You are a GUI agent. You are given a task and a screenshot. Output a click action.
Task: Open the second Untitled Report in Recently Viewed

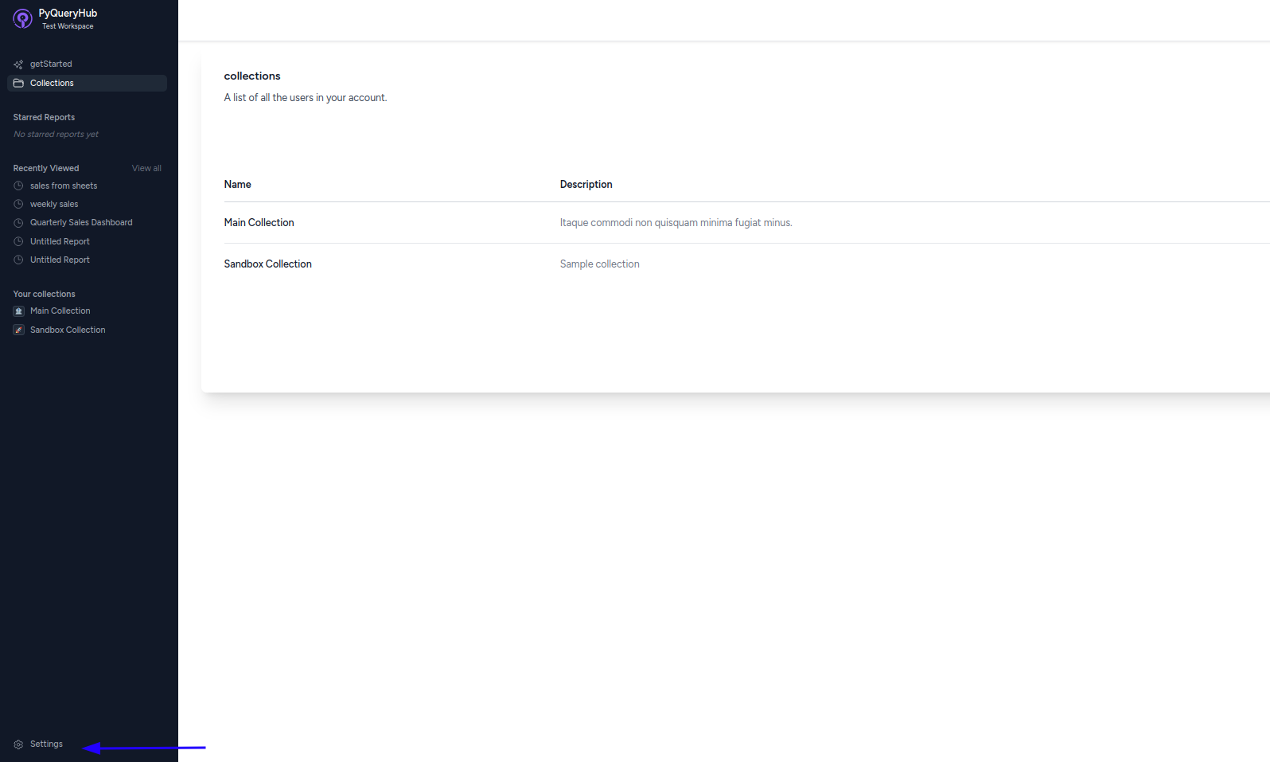coord(60,260)
